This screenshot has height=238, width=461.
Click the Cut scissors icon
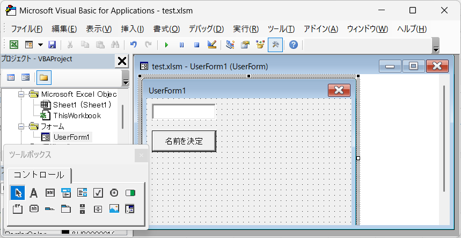[70, 45]
